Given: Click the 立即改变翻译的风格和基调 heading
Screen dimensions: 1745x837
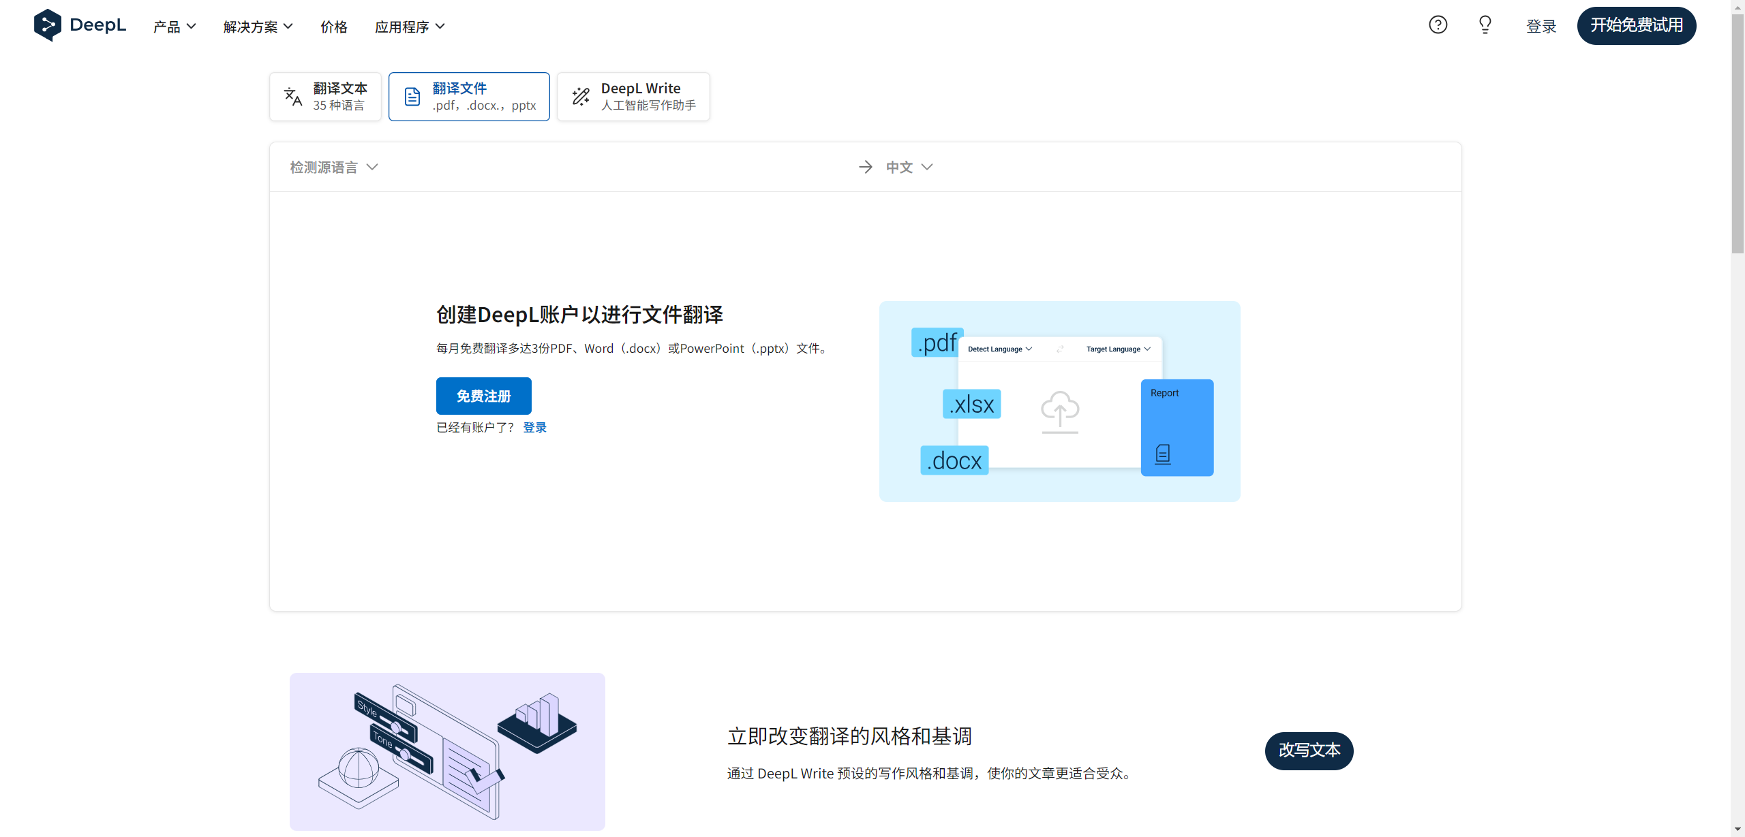Looking at the screenshot, I should click(849, 736).
